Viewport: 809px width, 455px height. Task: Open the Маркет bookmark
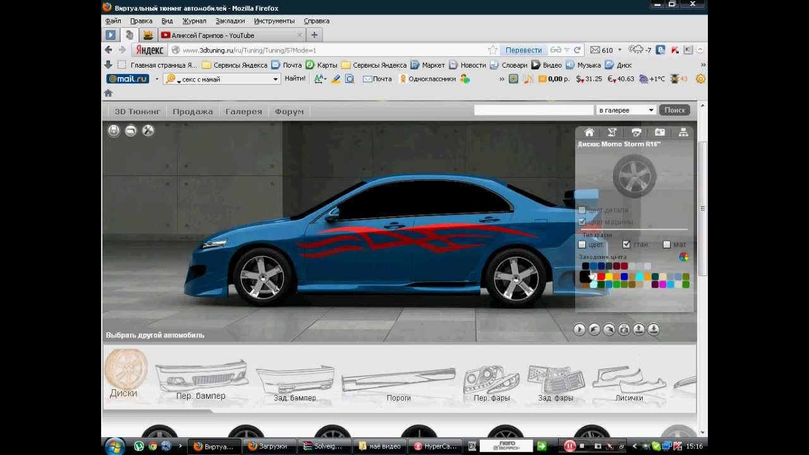[x=428, y=65]
